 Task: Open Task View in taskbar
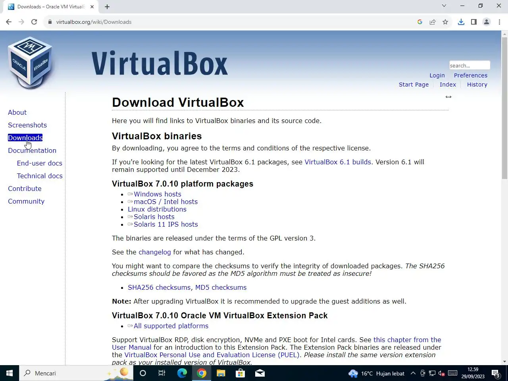click(162, 373)
